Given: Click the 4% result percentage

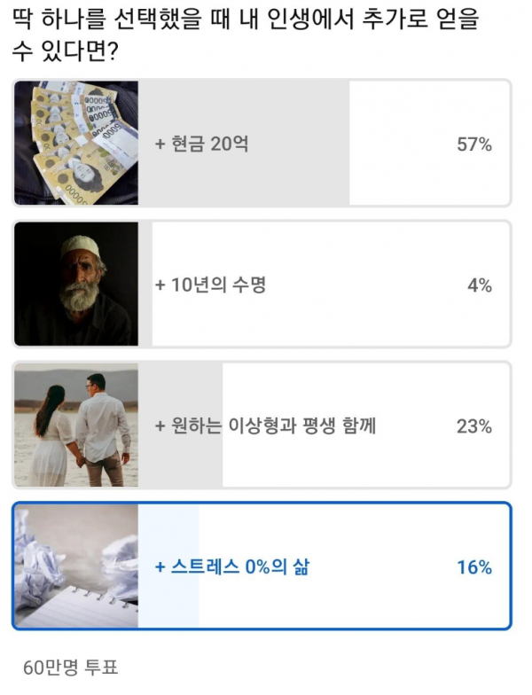Looking at the screenshot, I should point(480,285).
